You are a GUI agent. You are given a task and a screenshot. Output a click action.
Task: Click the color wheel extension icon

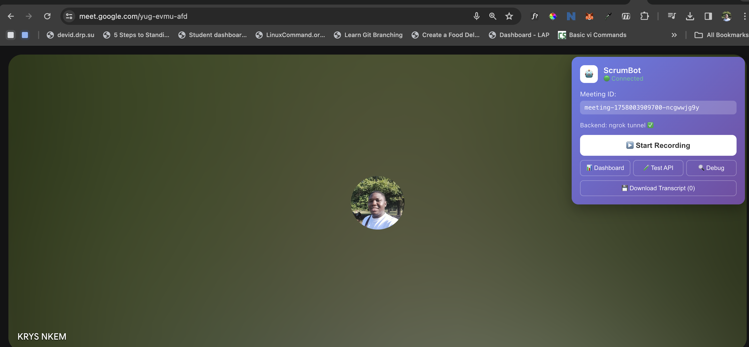click(x=552, y=16)
